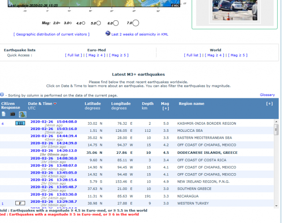Click the camera icon under Citizen Response

(x=13, y=114)
